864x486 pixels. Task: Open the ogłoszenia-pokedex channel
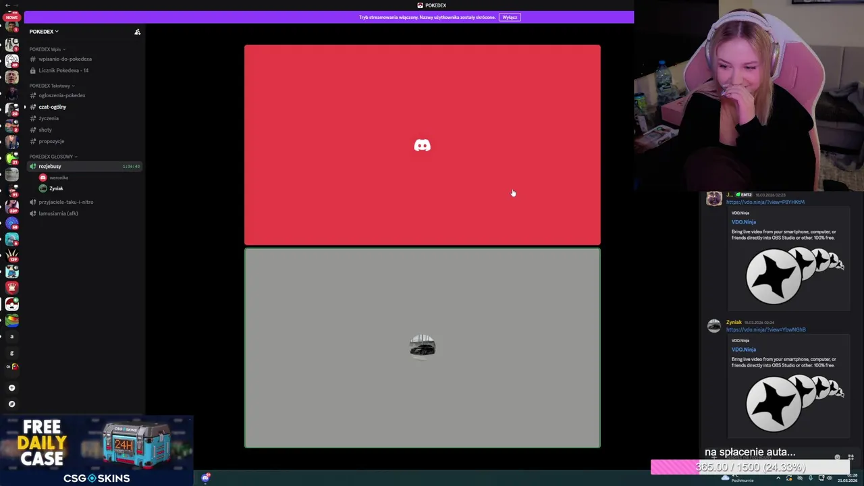click(x=84, y=95)
